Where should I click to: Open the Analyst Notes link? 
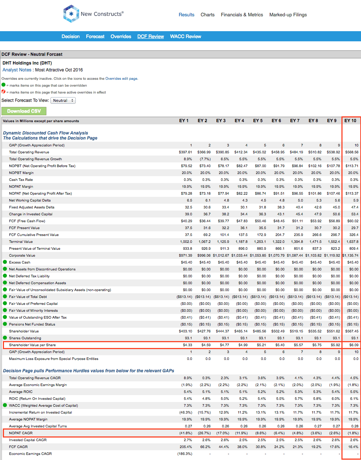[17, 70]
